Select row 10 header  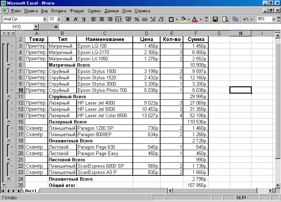click(20, 90)
